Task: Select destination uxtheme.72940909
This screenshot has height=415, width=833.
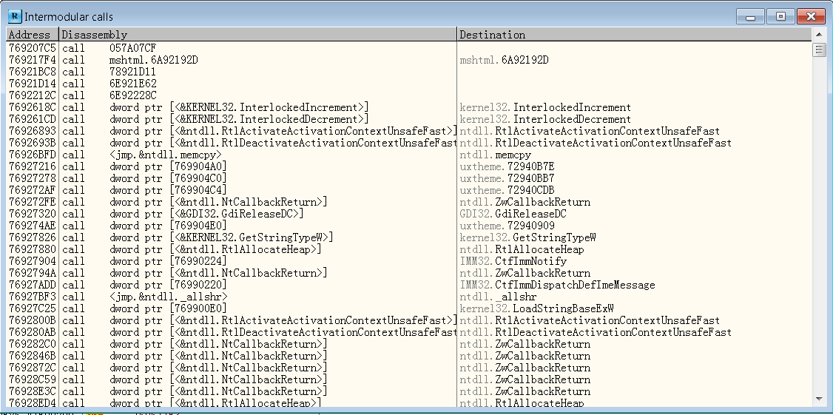Action: coord(507,226)
